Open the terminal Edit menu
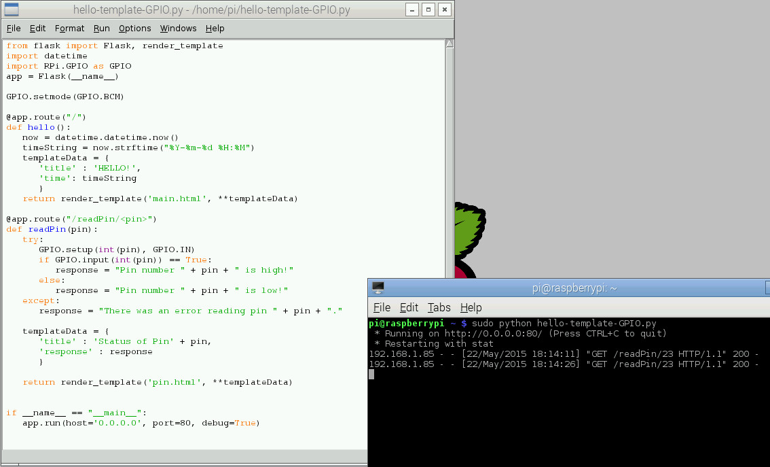The image size is (770, 467). pyautogui.click(x=409, y=308)
